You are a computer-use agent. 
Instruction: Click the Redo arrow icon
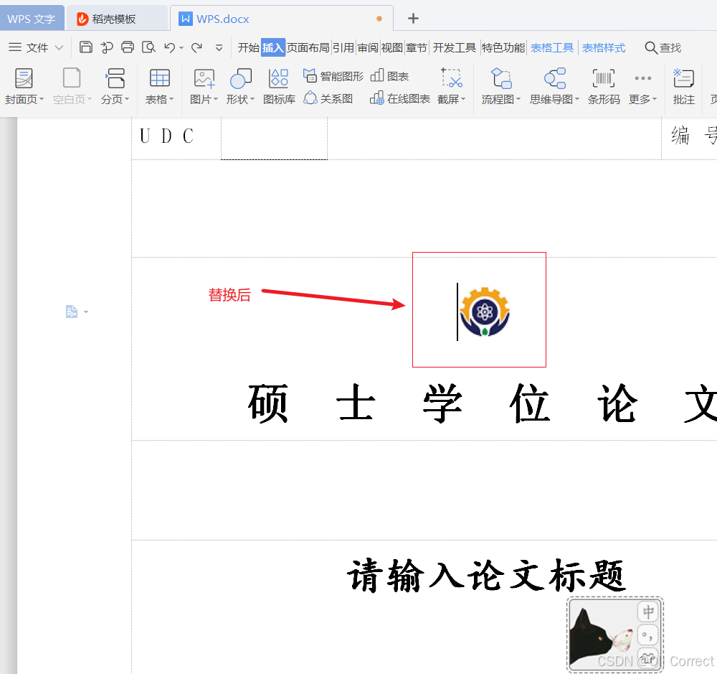click(197, 47)
